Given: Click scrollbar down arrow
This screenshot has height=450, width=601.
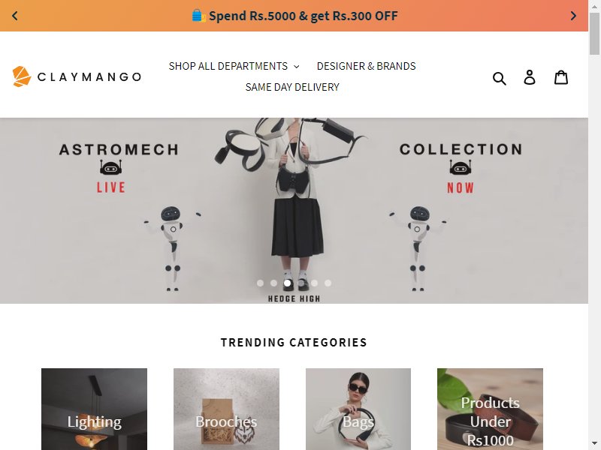Looking at the screenshot, I should (594, 444).
